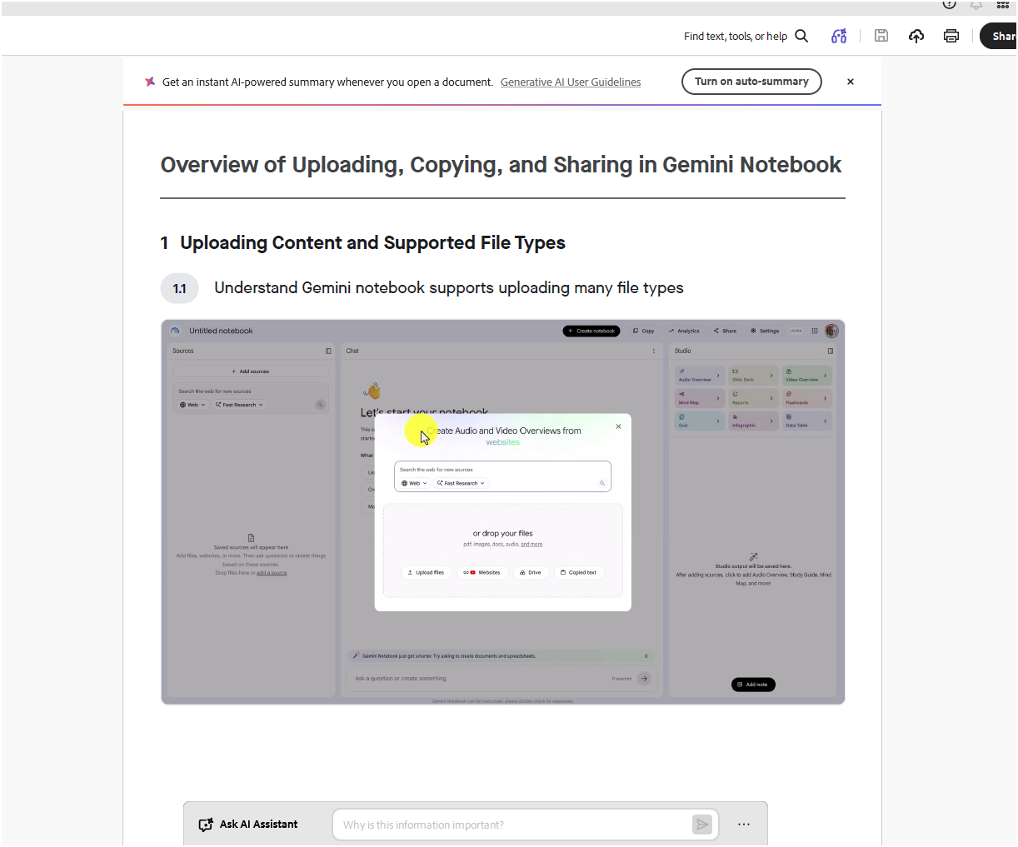
Task: Click the Websites option in the pictured dialog
Action: 482,573
